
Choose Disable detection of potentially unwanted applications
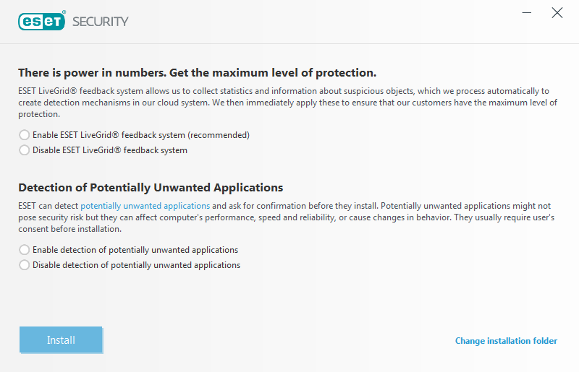pyautogui.click(x=25, y=265)
